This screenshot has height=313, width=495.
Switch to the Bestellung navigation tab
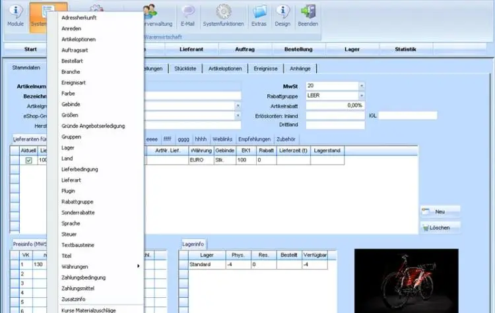298,49
